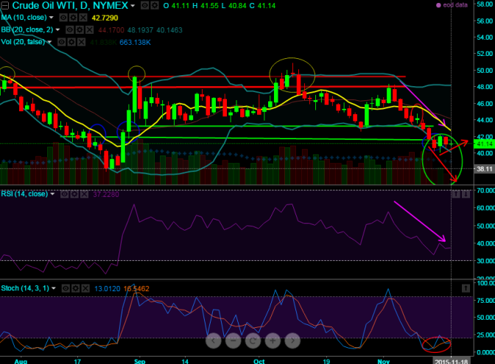This screenshot has height=364, width=495.
Task: Remove the RSI (14, close) indicator
Action: [84, 194]
